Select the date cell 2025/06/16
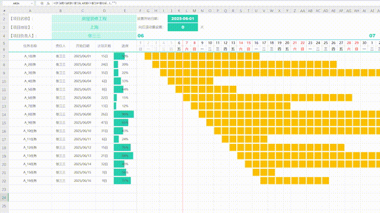Screen dimensions: 380x213 (83, 181)
